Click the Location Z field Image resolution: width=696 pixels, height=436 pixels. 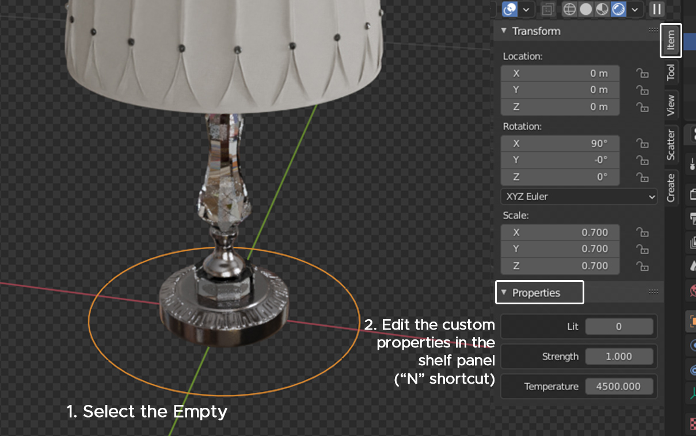tap(560, 106)
